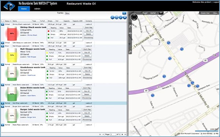Click the map marker near Nevada St and Teller St

pyautogui.click(x=153, y=95)
